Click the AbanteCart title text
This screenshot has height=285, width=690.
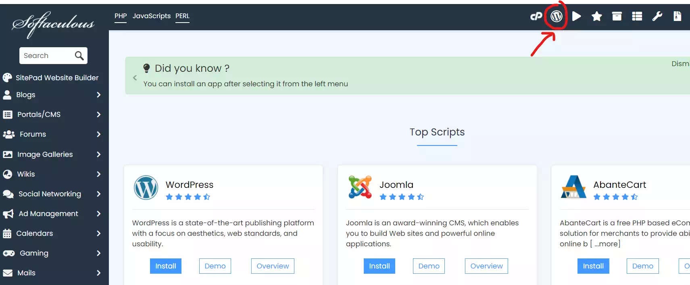(x=620, y=185)
